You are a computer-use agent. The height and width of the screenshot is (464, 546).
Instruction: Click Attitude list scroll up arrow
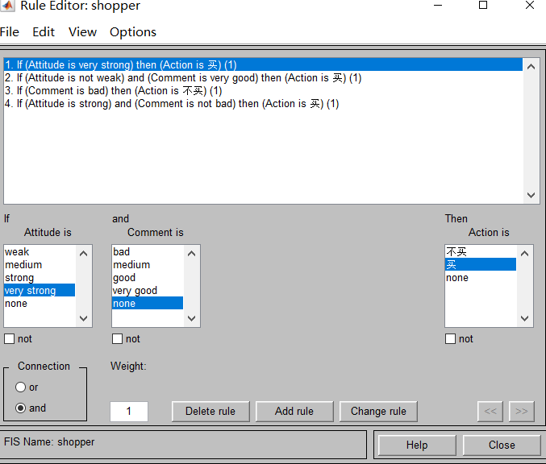84,253
